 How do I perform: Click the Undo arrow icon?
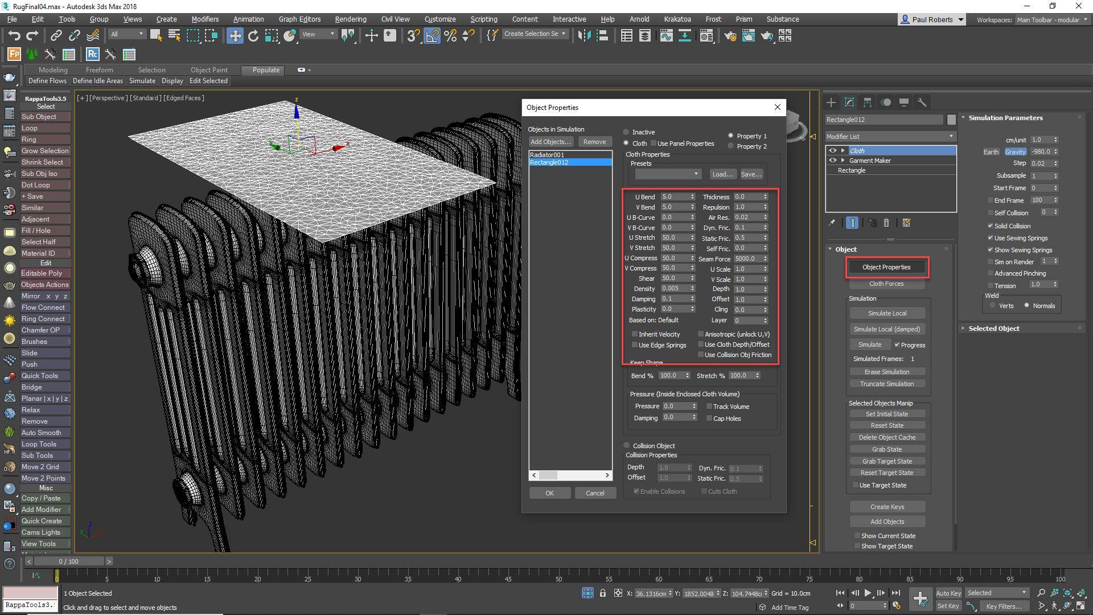click(14, 36)
